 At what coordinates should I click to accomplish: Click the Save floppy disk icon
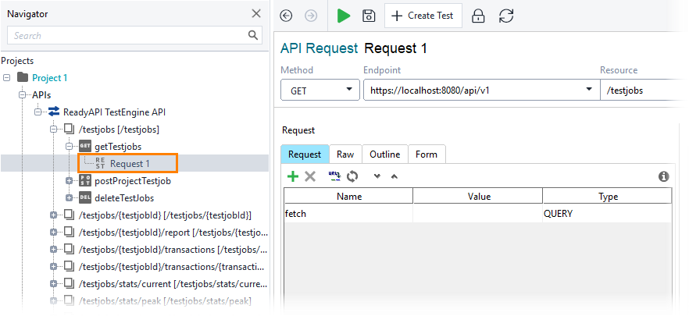click(x=368, y=16)
